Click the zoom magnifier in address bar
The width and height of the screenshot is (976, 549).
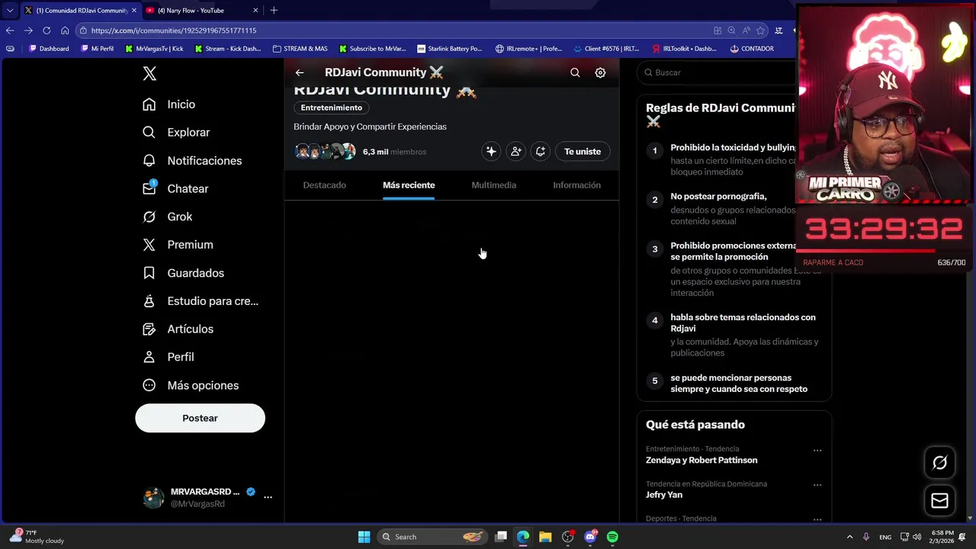(731, 30)
